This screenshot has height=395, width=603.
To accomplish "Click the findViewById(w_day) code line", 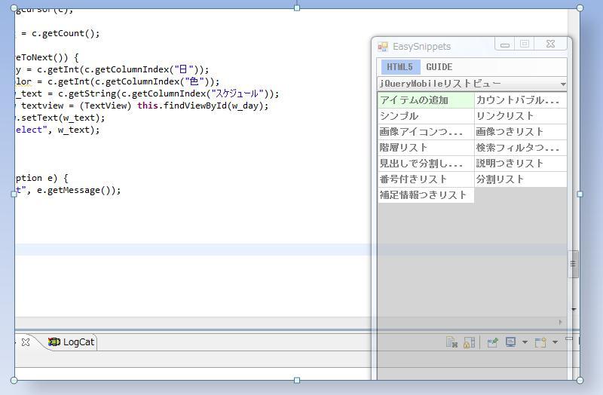I will 142,106.
